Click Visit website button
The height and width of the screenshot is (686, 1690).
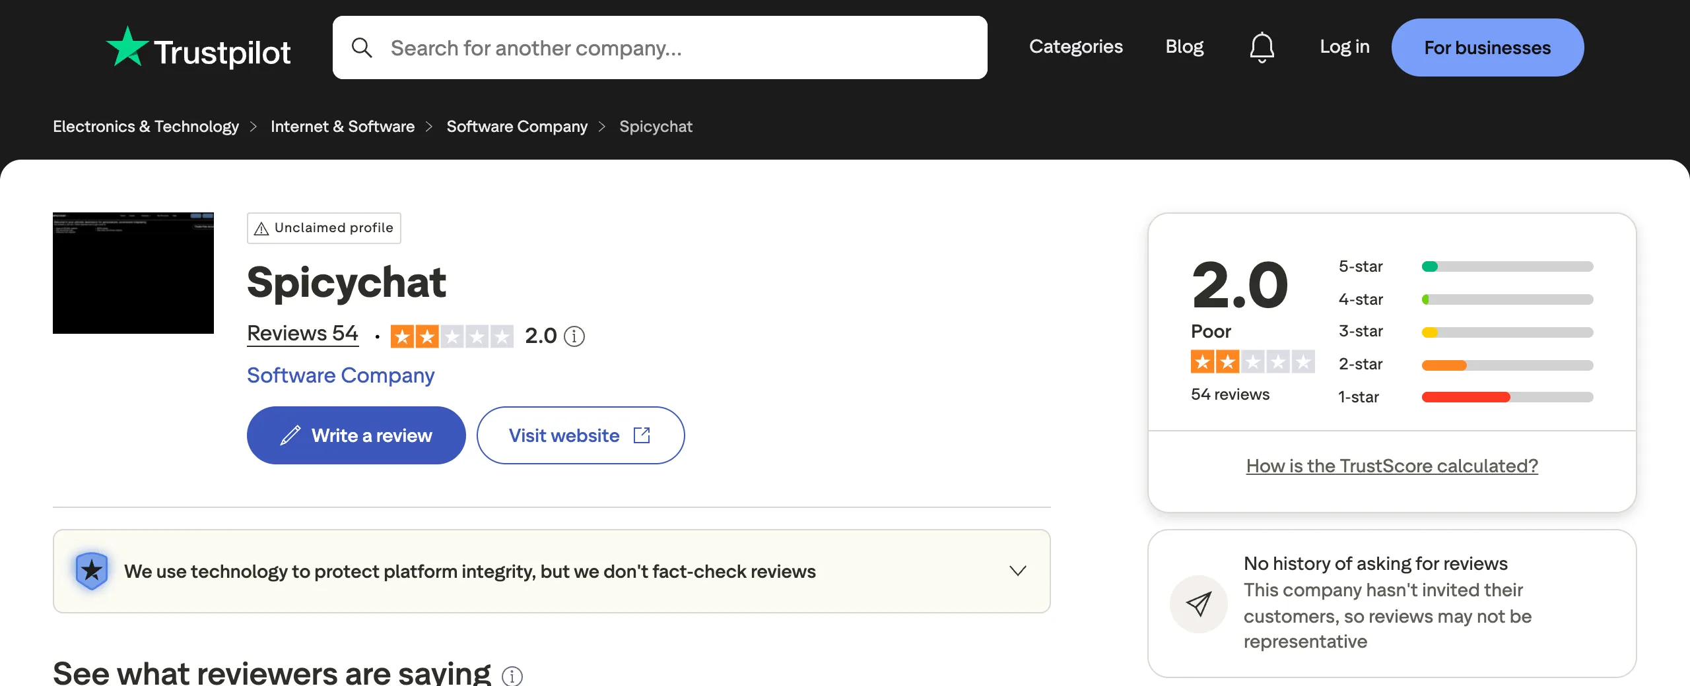[581, 435]
